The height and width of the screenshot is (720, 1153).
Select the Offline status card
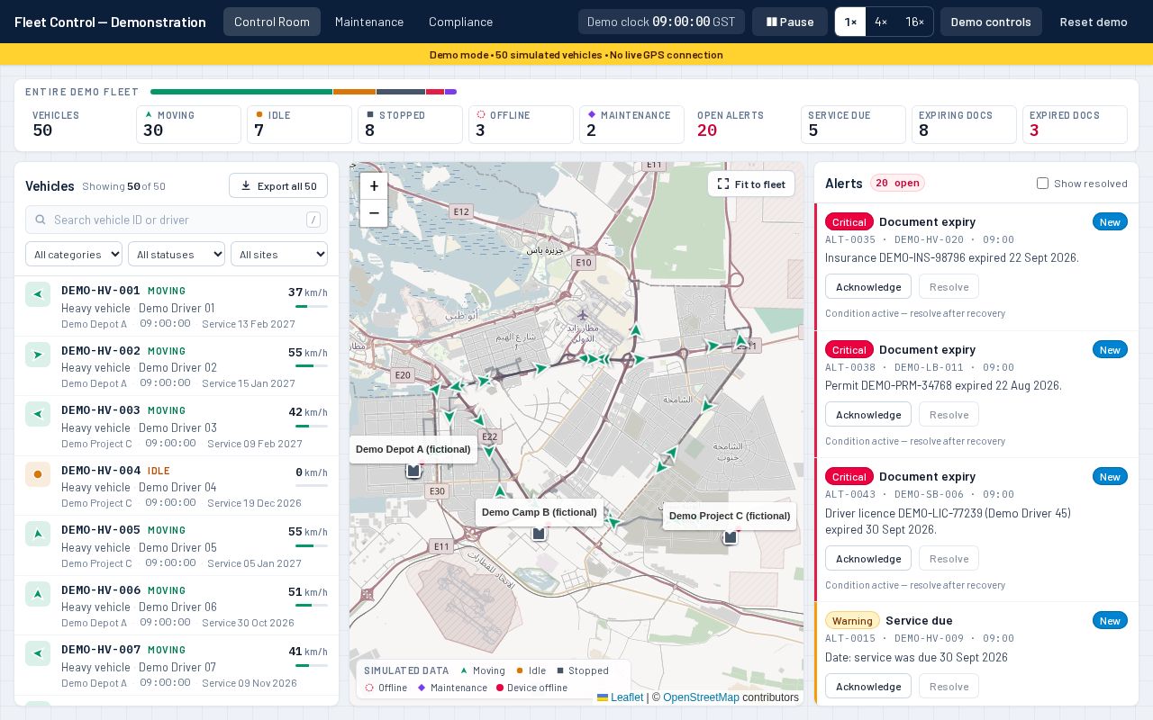pos(521,125)
